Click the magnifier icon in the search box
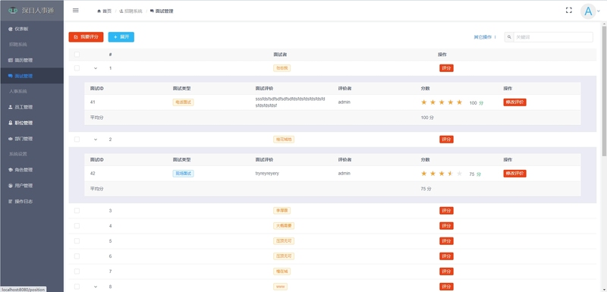The image size is (607, 292). click(509, 37)
